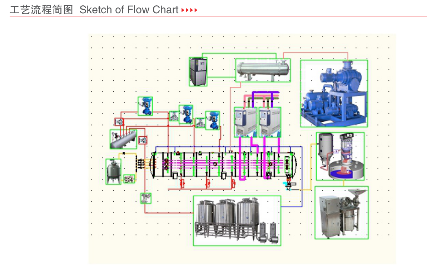The image size is (427, 267).
Task: Click the dust collector cyclone assembly
Action: [x=340, y=156]
